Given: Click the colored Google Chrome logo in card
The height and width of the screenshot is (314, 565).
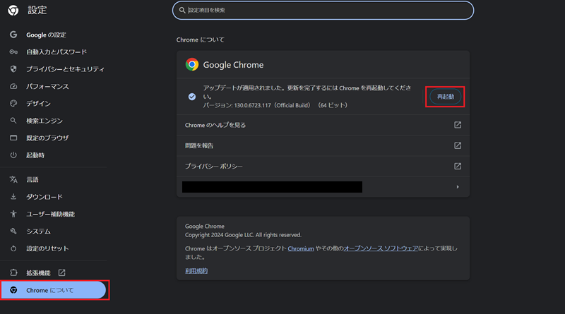Looking at the screenshot, I should point(192,64).
